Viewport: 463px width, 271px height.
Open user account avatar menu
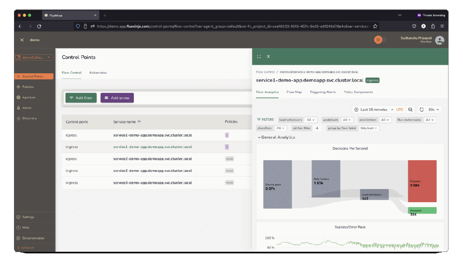(439, 40)
